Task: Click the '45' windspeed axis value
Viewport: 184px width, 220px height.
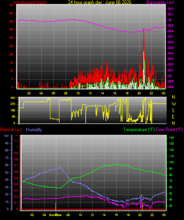Action: click(x=11, y=13)
